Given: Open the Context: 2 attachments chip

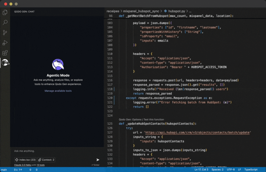Looking at the screenshot, I should [x=46, y=160].
